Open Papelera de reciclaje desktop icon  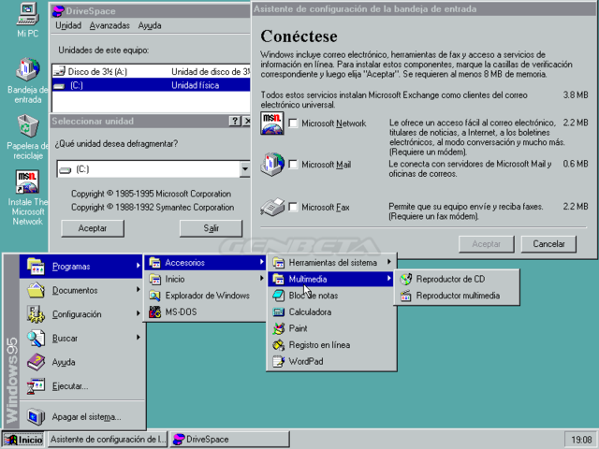pyautogui.click(x=27, y=126)
